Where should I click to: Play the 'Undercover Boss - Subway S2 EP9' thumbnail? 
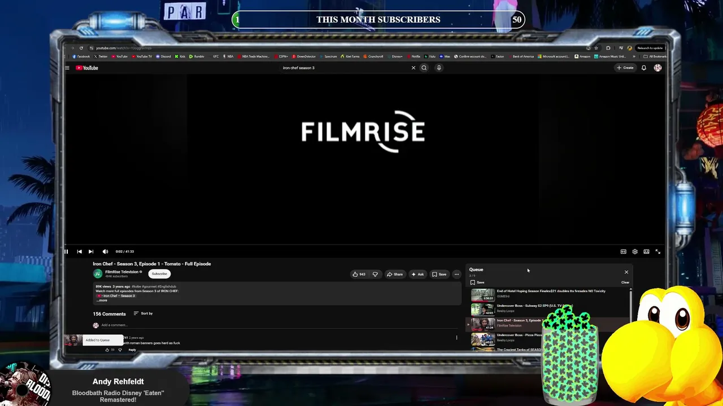click(x=483, y=310)
